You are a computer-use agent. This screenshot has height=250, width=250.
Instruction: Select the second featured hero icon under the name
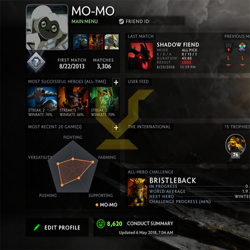[96, 41]
